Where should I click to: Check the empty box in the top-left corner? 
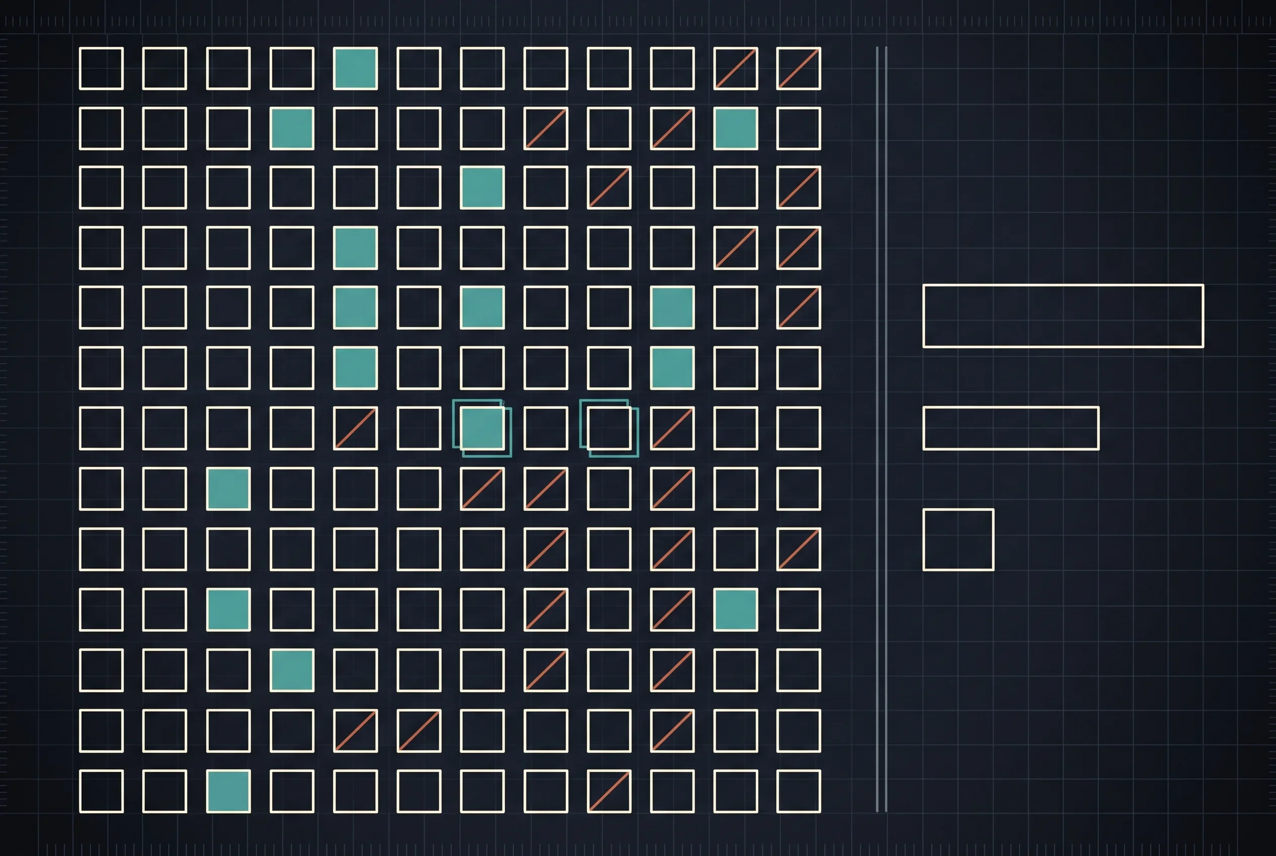(101, 68)
